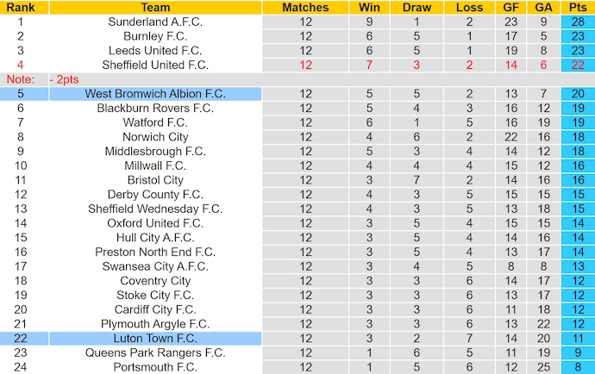Open the Sunderland A.F.C. team link
Screen dimensions: 595x374
pyautogui.click(x=155, y=22)
